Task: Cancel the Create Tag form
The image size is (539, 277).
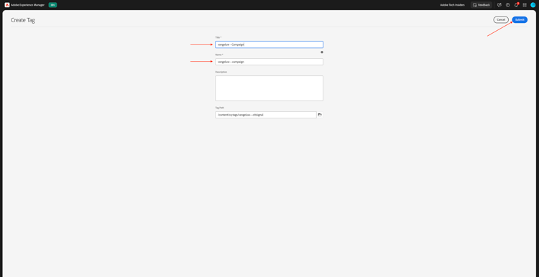Action: click(501, 19)
